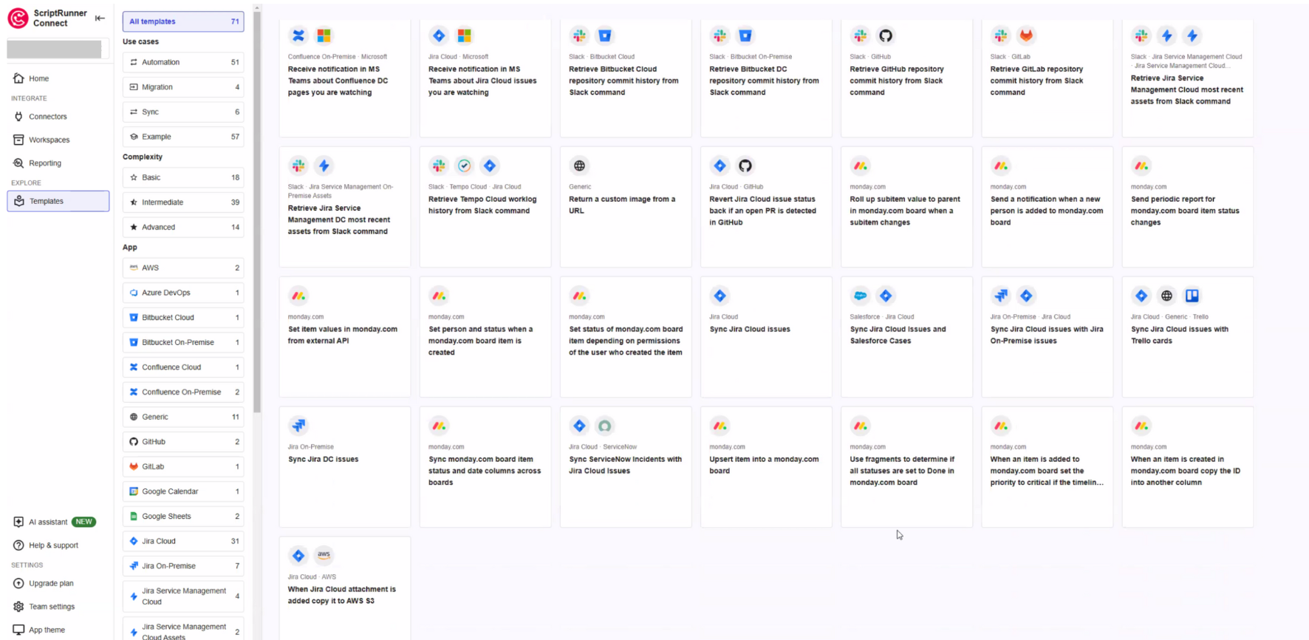Filter by Basic complexity

183,177
